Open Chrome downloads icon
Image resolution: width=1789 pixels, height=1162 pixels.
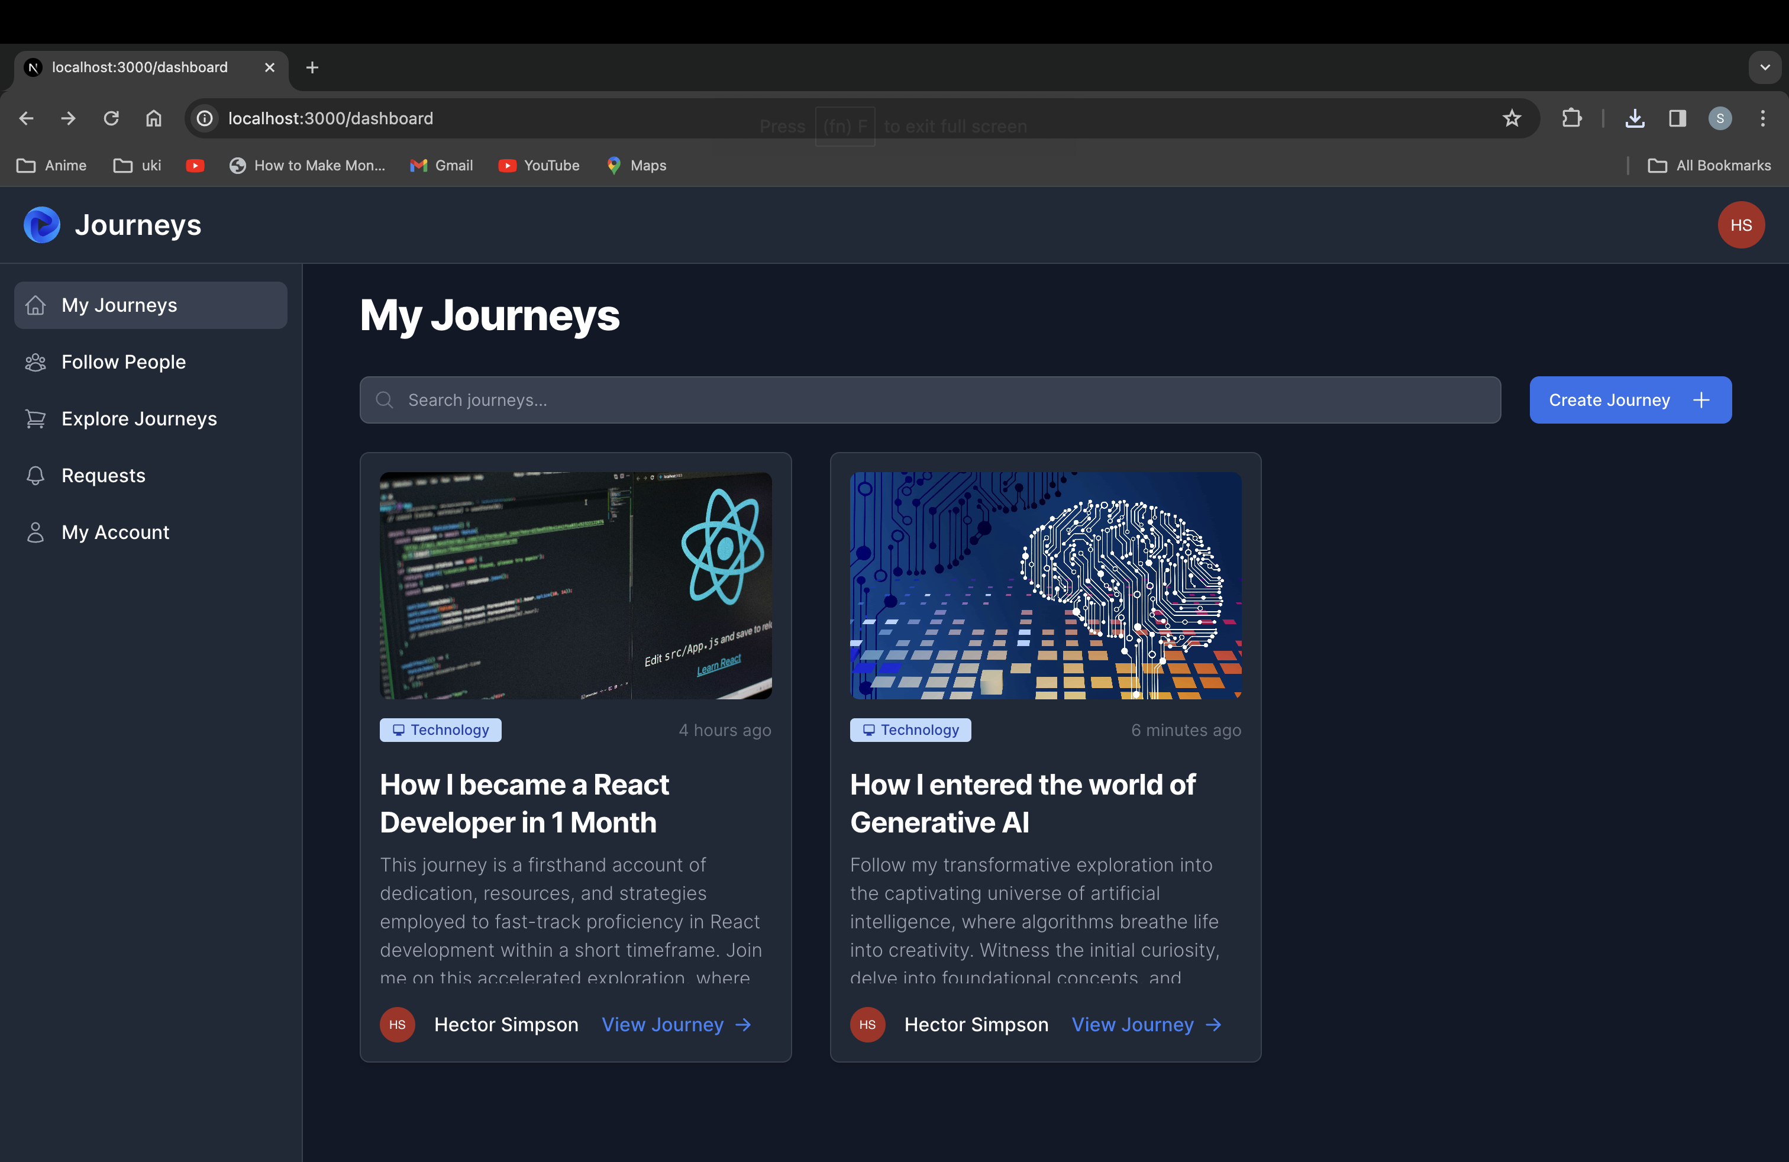[x=1634, y=118]
